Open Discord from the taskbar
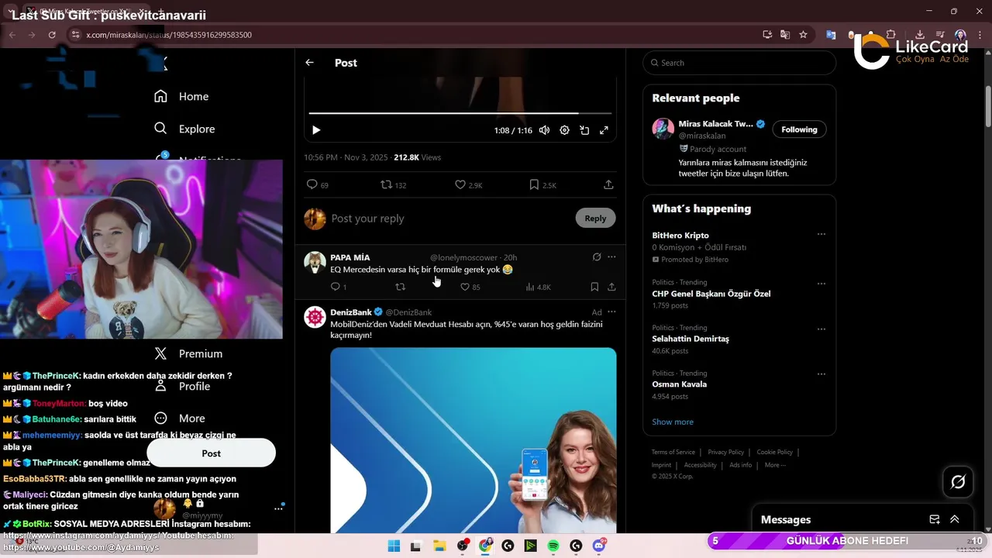 click(598, 546)
